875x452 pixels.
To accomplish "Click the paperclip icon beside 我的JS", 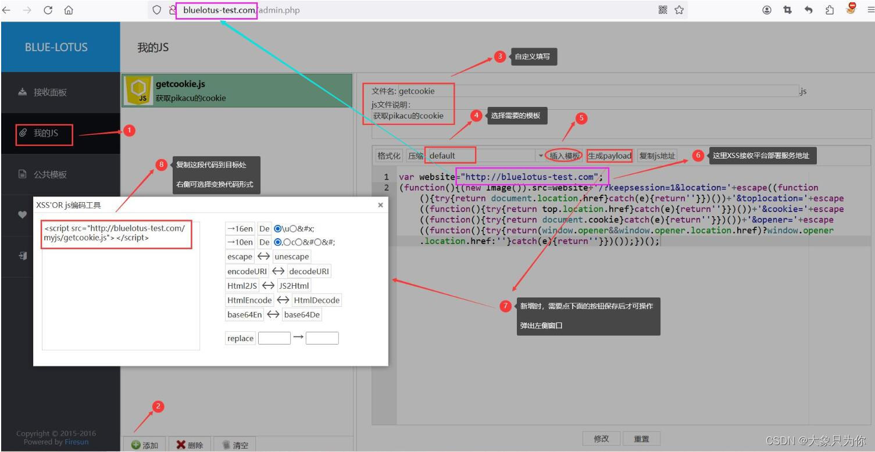I will coord(23,133).
